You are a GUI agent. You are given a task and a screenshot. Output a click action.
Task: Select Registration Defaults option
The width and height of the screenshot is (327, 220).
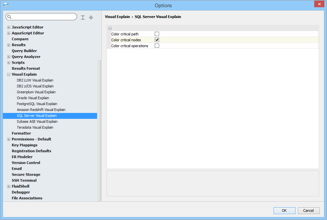[31, 151]
